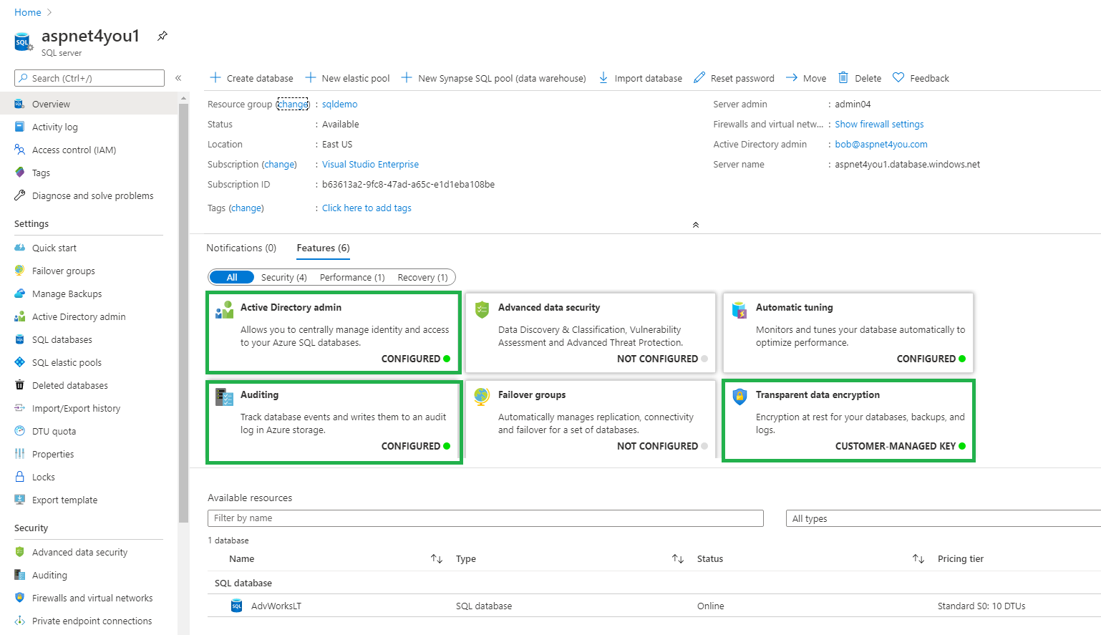Click Move in toolbar
The image size is (1101, 635).
click(806, 78)
